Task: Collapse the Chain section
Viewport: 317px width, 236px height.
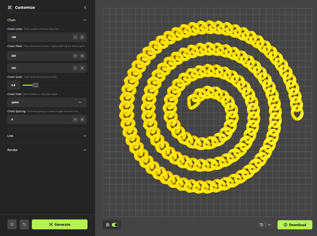Action: (x=85, y=20)
